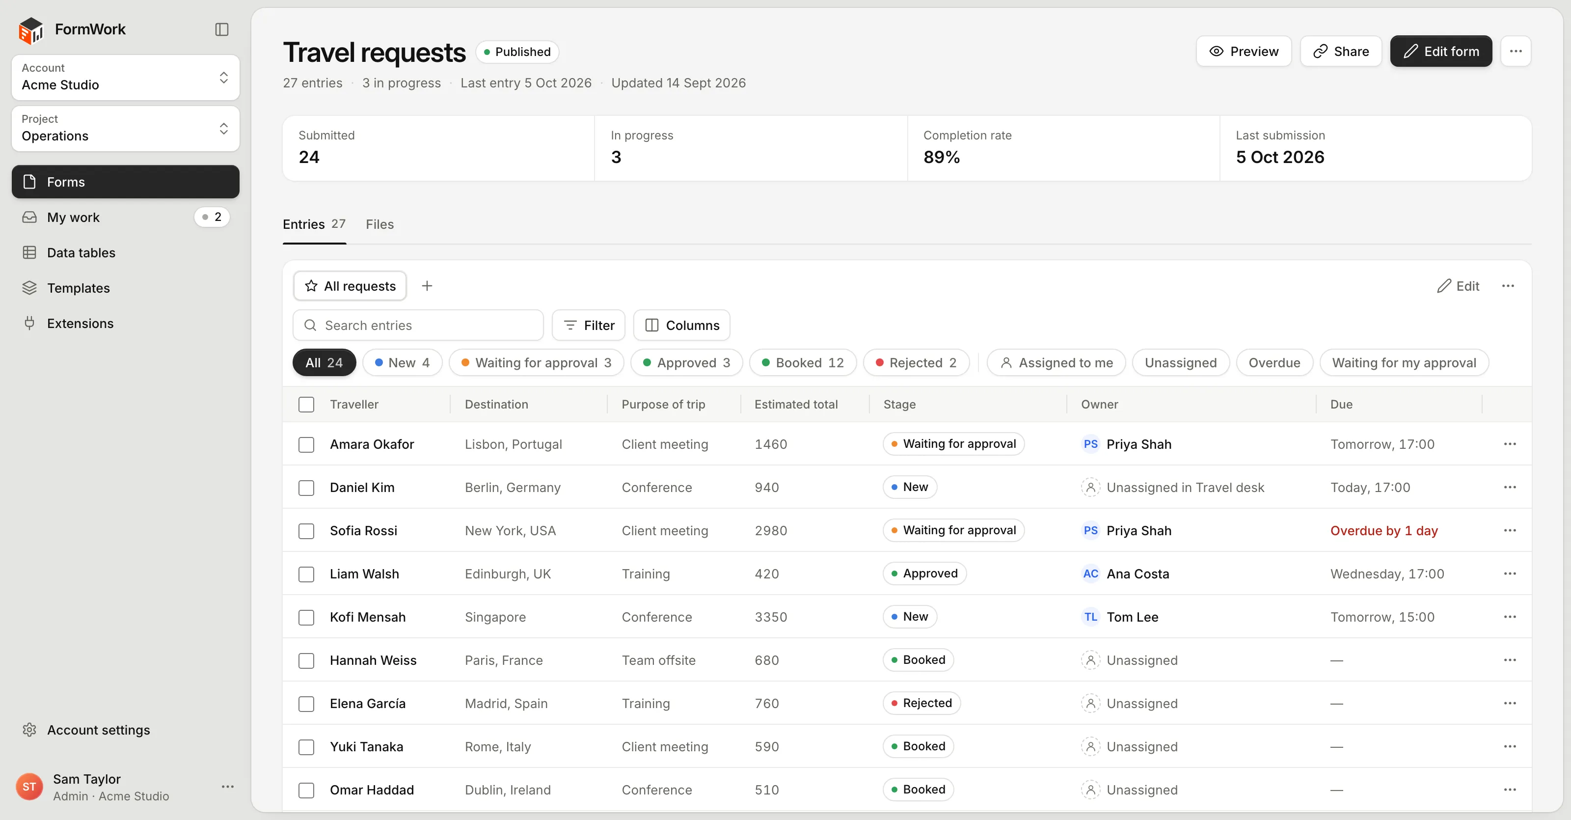Toggle the select-all checkbox in table header
Screen dimensions: 1571x820
pyautogui.click(x=306, y=405)
